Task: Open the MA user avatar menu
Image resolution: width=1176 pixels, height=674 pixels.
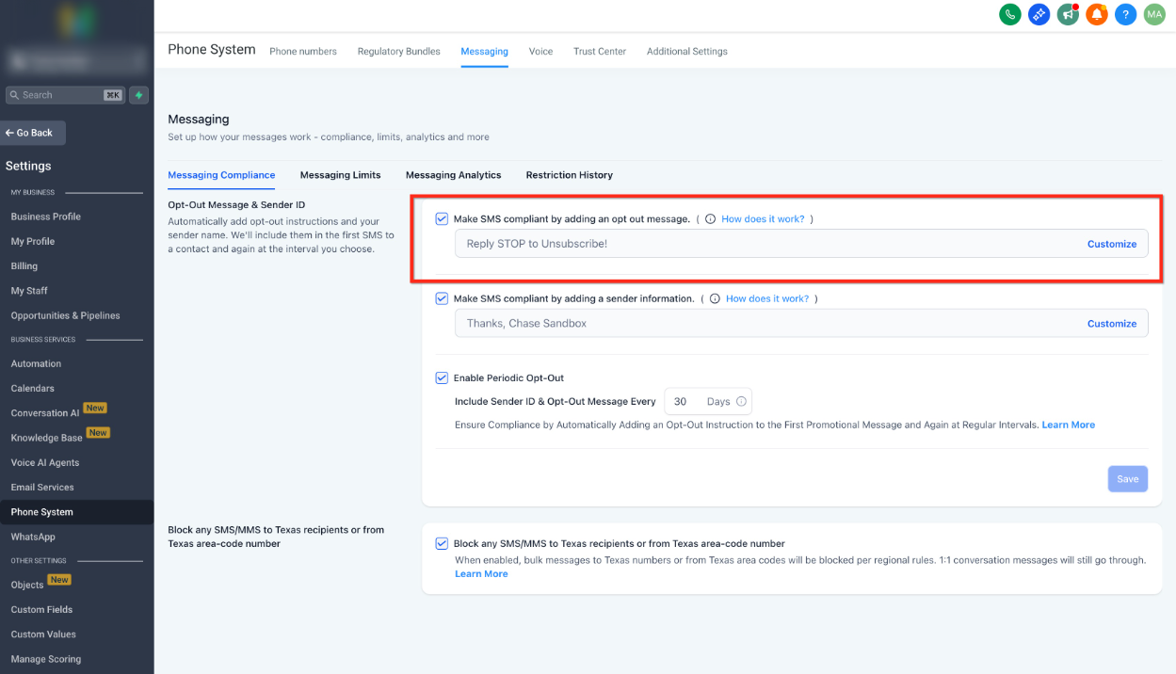Action: (x=1154, y=14)
